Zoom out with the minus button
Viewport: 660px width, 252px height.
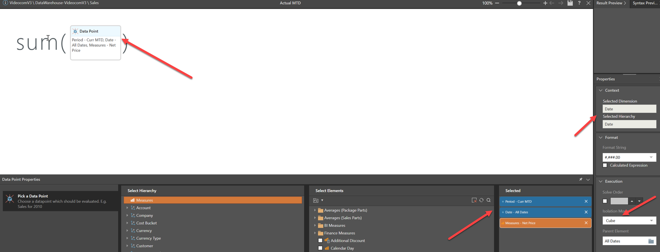(x=497, y=3)
